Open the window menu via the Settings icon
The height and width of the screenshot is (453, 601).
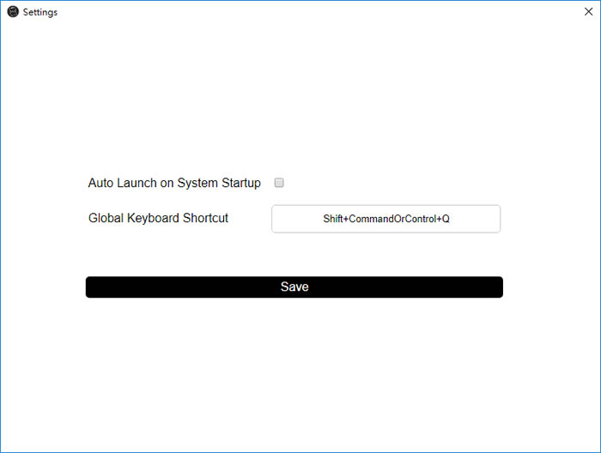pos(13,12)
